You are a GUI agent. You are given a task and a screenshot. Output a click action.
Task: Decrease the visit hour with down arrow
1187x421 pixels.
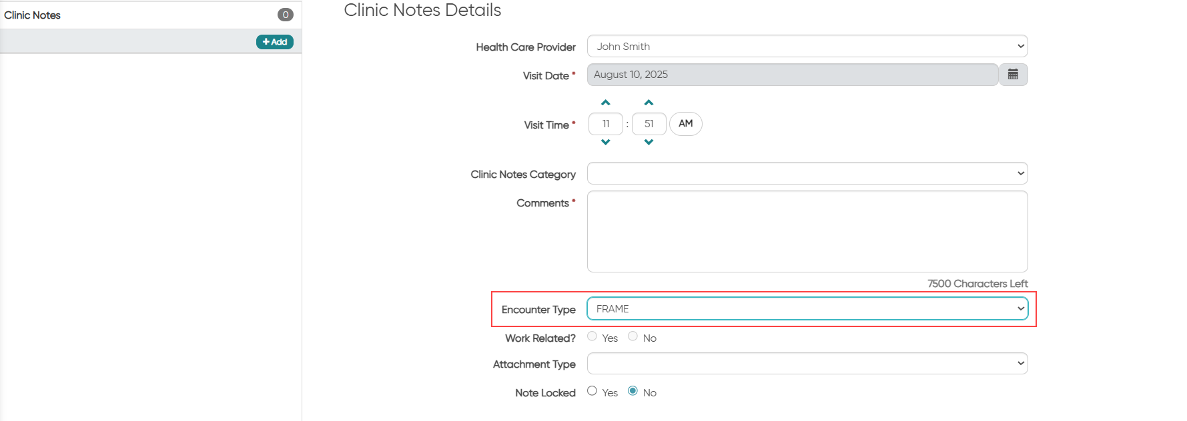click(x=606, y=142)
